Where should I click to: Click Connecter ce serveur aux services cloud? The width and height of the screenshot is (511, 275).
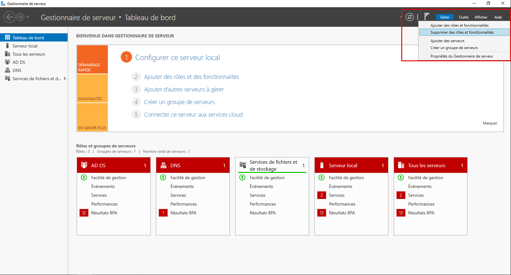point(193,115)
